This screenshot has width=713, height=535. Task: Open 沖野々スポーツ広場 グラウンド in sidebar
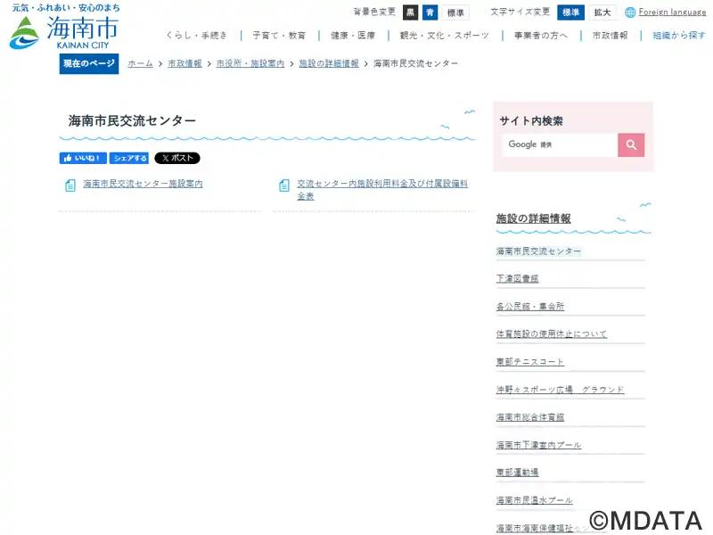pyautogui.click(x=560, y=390)
